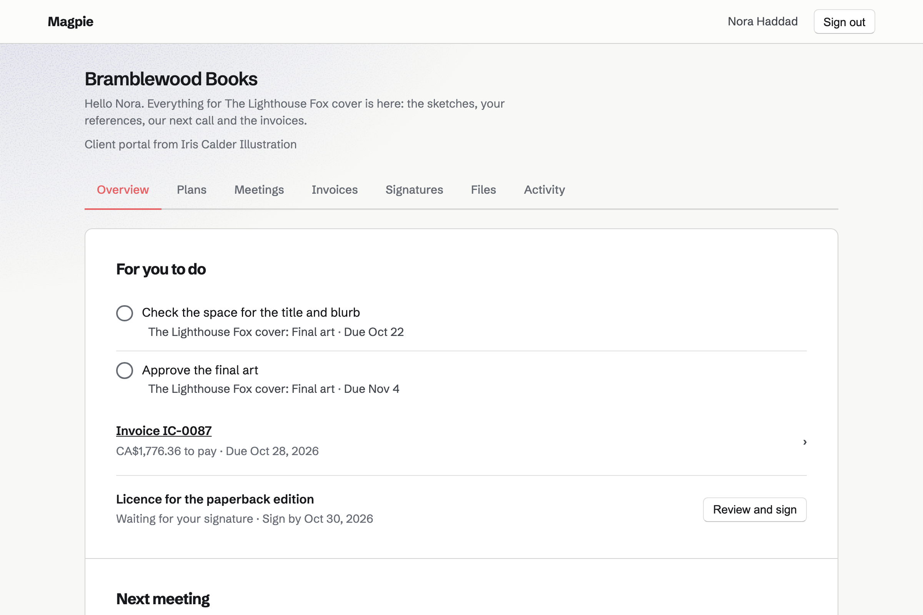The height and width of the screenshot is (615, 923).
Task: Click the 'Due Nov 4' final art subtitle
Action: (273, 389)
